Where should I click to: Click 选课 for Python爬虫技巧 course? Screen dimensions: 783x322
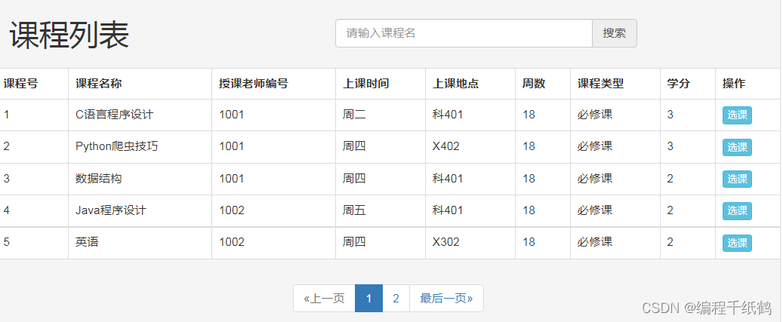click(x=737, y=147)
